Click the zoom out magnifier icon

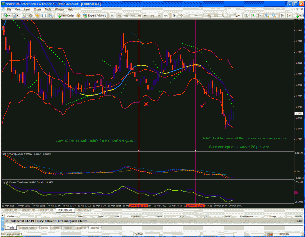tap(274, 15)
